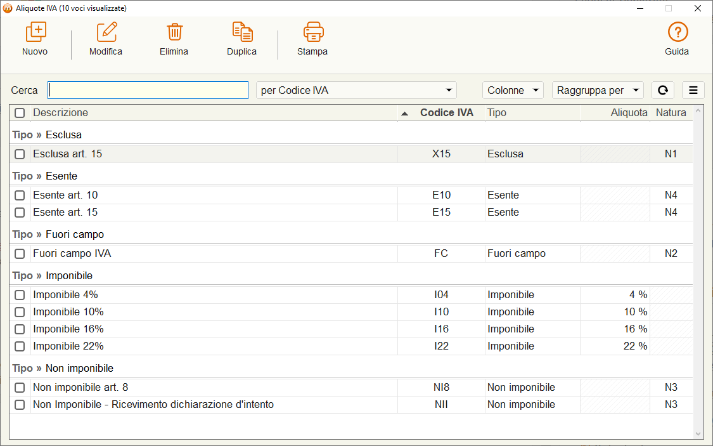Click the Elimina trash icon
This screenshot has height=446, width=713.
click(x=174, y=32)
